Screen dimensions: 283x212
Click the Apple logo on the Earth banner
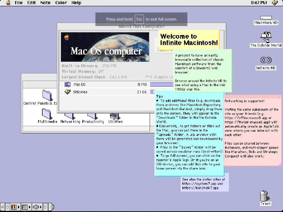(67, 37)
